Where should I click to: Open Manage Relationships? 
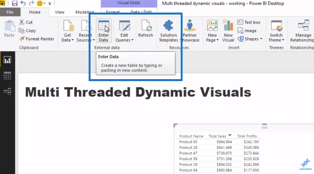(303, 31)
